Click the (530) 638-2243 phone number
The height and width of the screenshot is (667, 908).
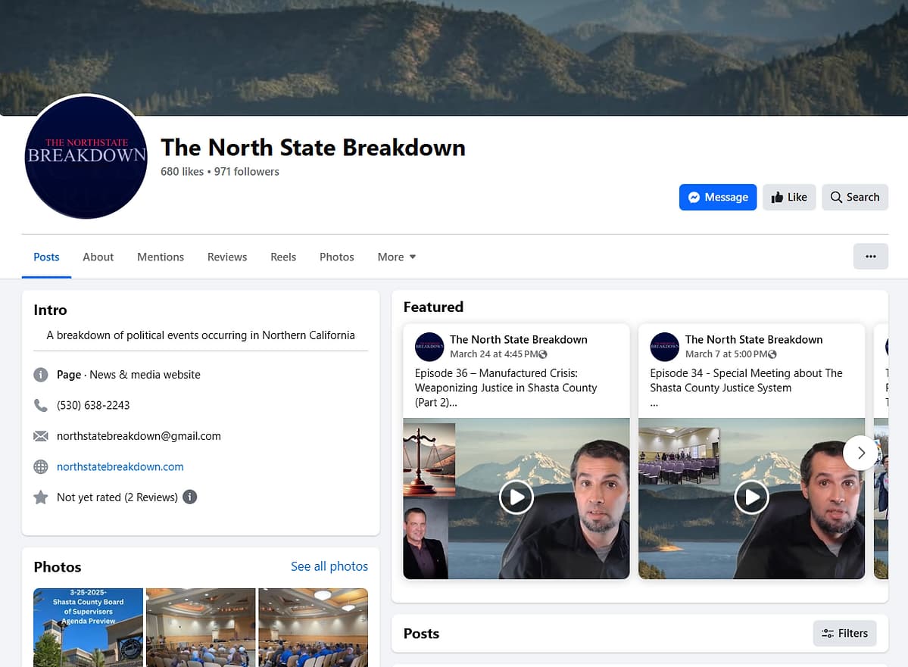tap(93, 405)
